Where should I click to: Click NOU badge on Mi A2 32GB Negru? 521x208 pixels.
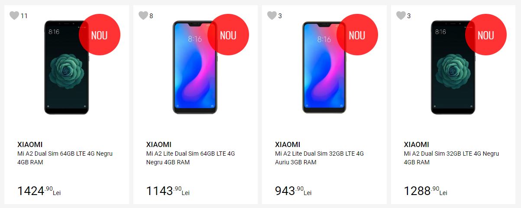485,35
